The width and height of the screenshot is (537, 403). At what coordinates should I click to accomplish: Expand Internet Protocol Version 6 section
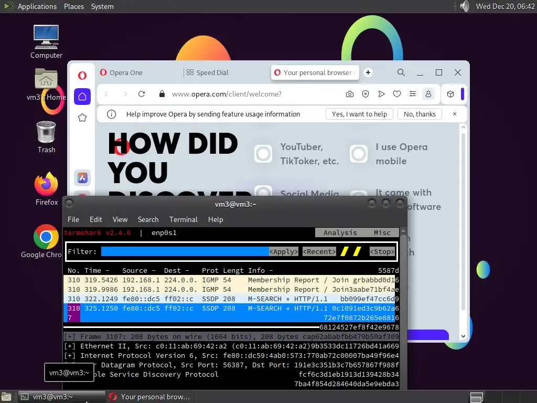click(70, 356)
